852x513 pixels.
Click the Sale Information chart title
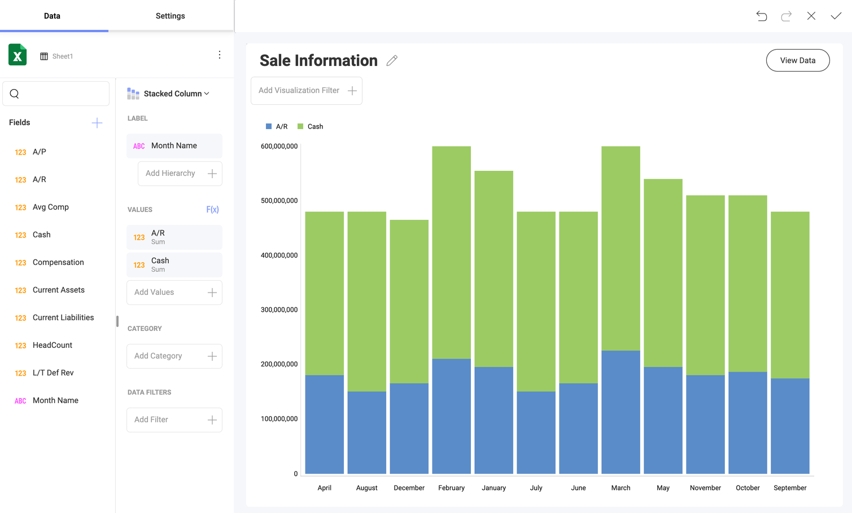(318, 60)
